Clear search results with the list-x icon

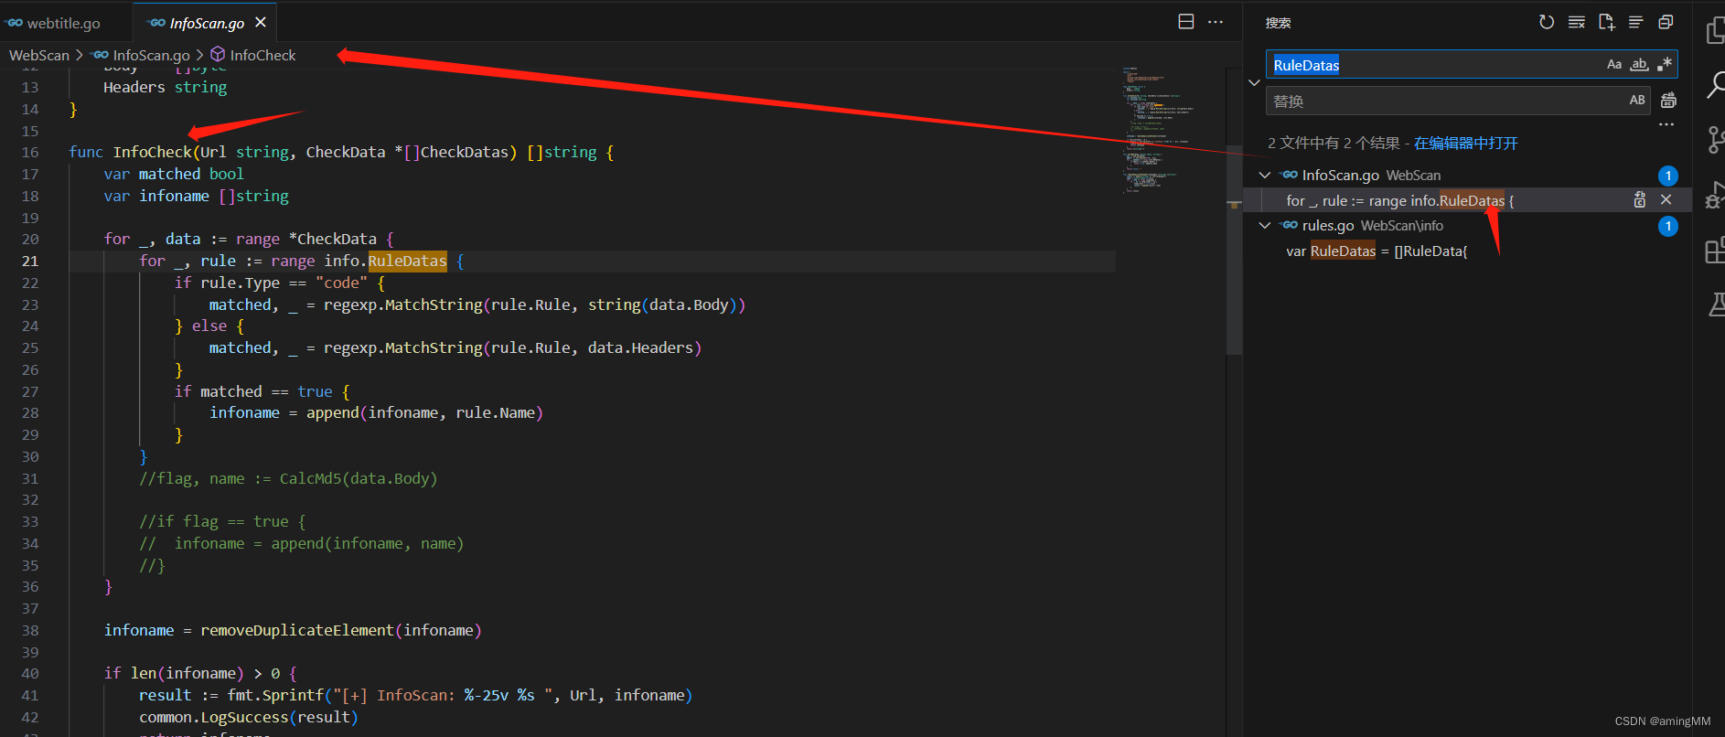tap(1577, 22)
